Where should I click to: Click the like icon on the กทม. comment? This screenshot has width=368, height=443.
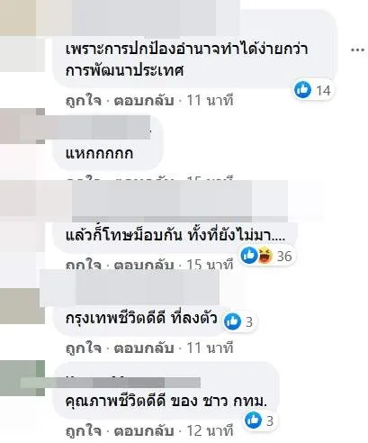click(254, 420)
